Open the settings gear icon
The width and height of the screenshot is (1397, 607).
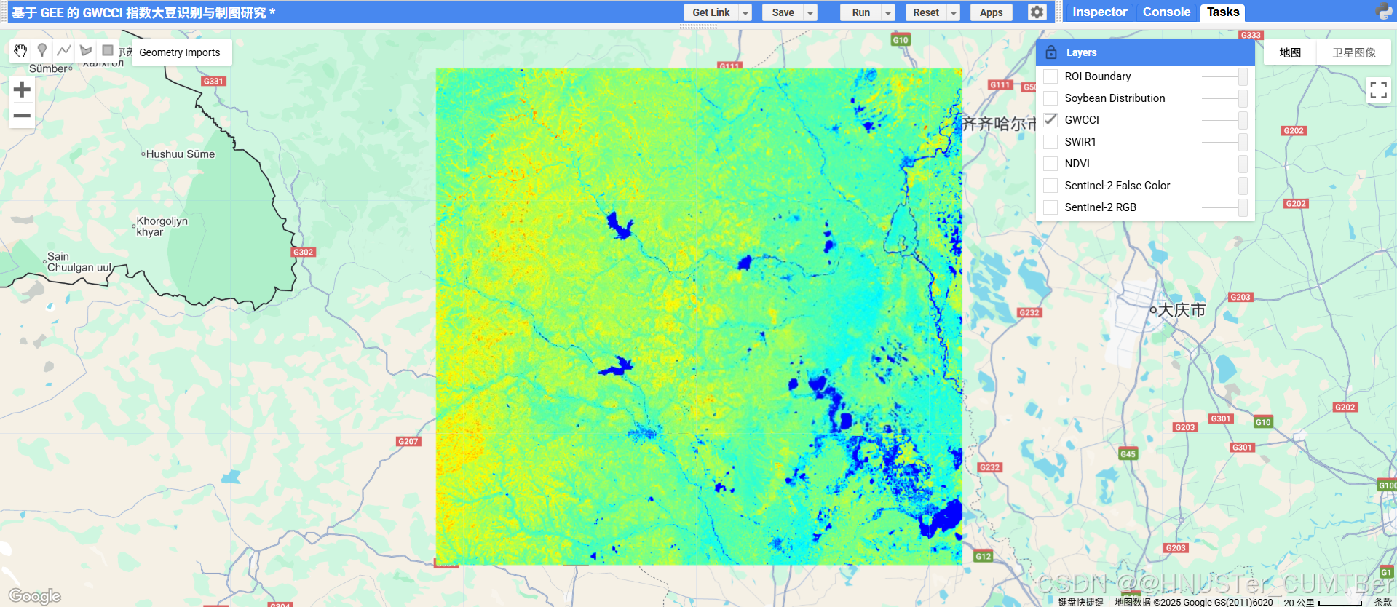(x=1037, y=12)
